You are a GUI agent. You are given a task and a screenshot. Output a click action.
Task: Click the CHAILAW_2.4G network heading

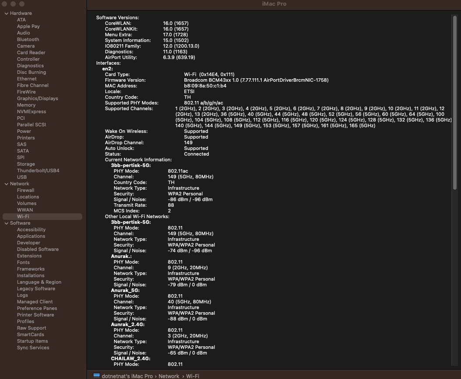tap(131, 359)
